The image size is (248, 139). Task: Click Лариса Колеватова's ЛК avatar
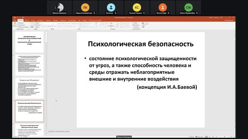pos(85,7)
